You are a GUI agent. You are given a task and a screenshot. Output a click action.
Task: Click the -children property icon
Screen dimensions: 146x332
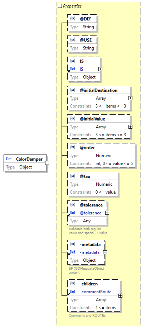click(73, 284)
